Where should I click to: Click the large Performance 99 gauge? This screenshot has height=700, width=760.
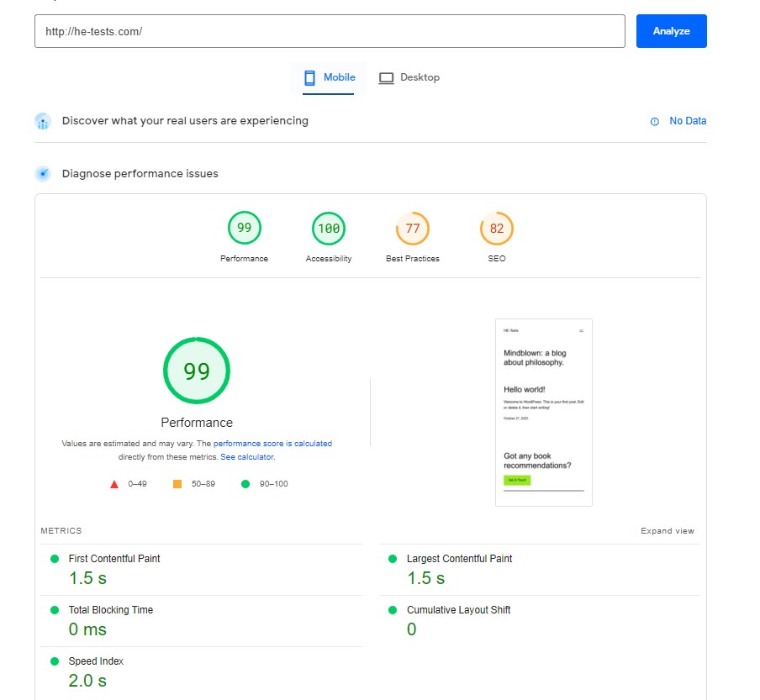(196, 371)
